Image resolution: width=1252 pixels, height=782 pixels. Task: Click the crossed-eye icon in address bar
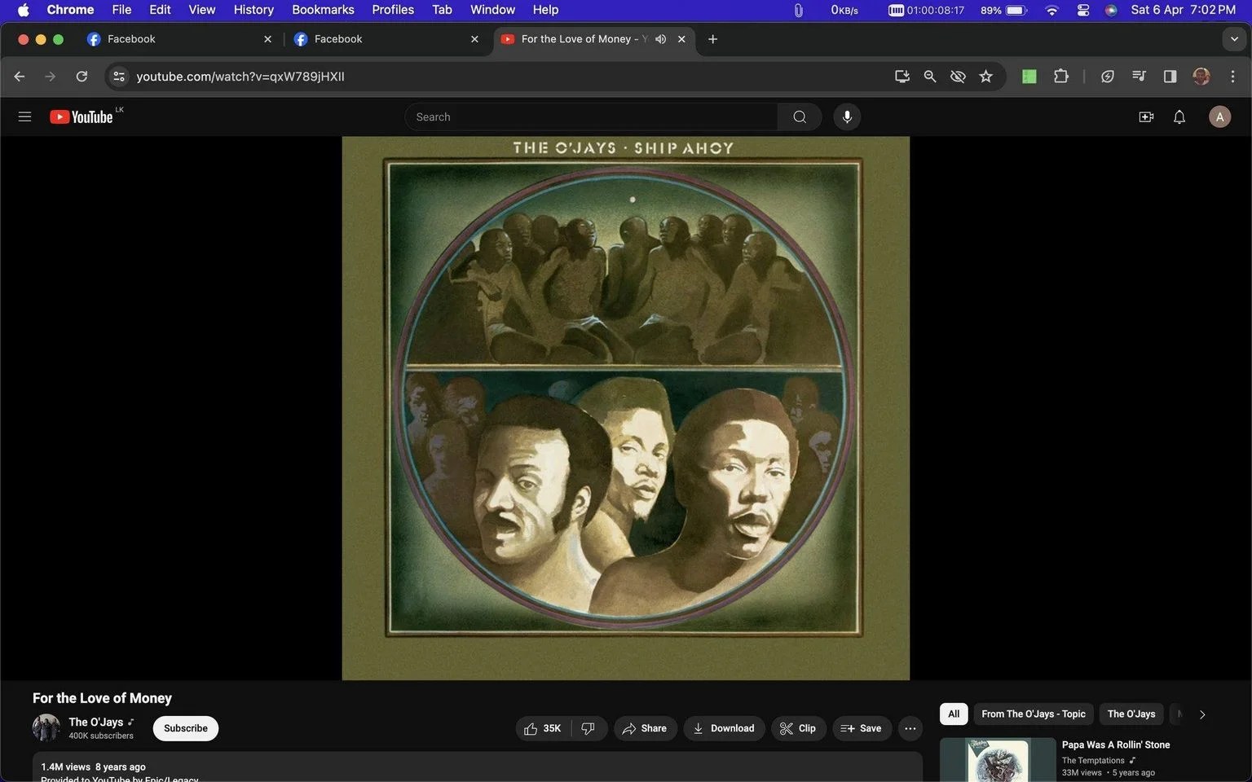(958, 76)
